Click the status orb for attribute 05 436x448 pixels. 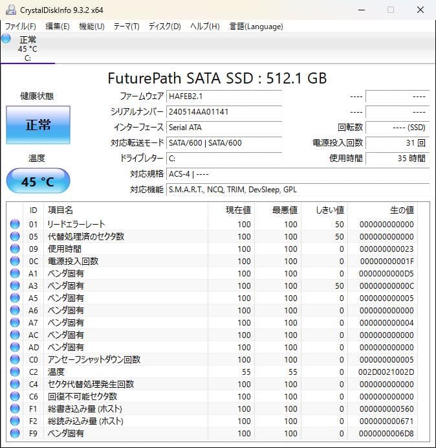(15, 236)
